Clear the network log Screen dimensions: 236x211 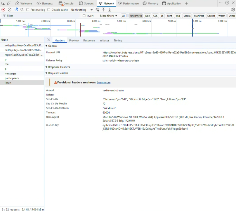[x=10, y=10]
